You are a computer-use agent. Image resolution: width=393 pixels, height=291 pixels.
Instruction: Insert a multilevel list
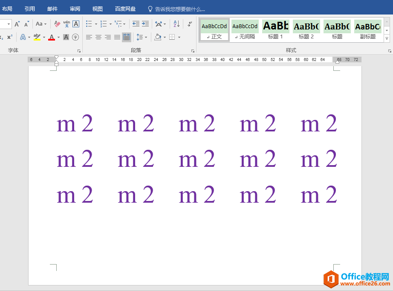coord(118,24)
